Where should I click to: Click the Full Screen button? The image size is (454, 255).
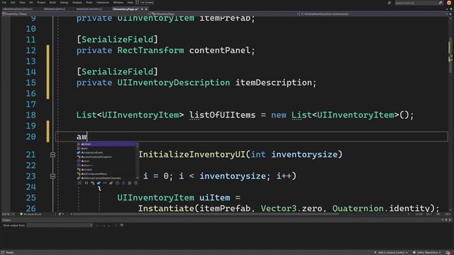coord(145,2)
